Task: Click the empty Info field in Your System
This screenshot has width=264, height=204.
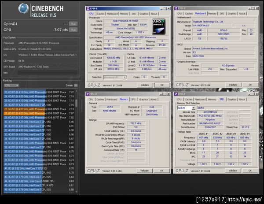Action: coord(48,73)
